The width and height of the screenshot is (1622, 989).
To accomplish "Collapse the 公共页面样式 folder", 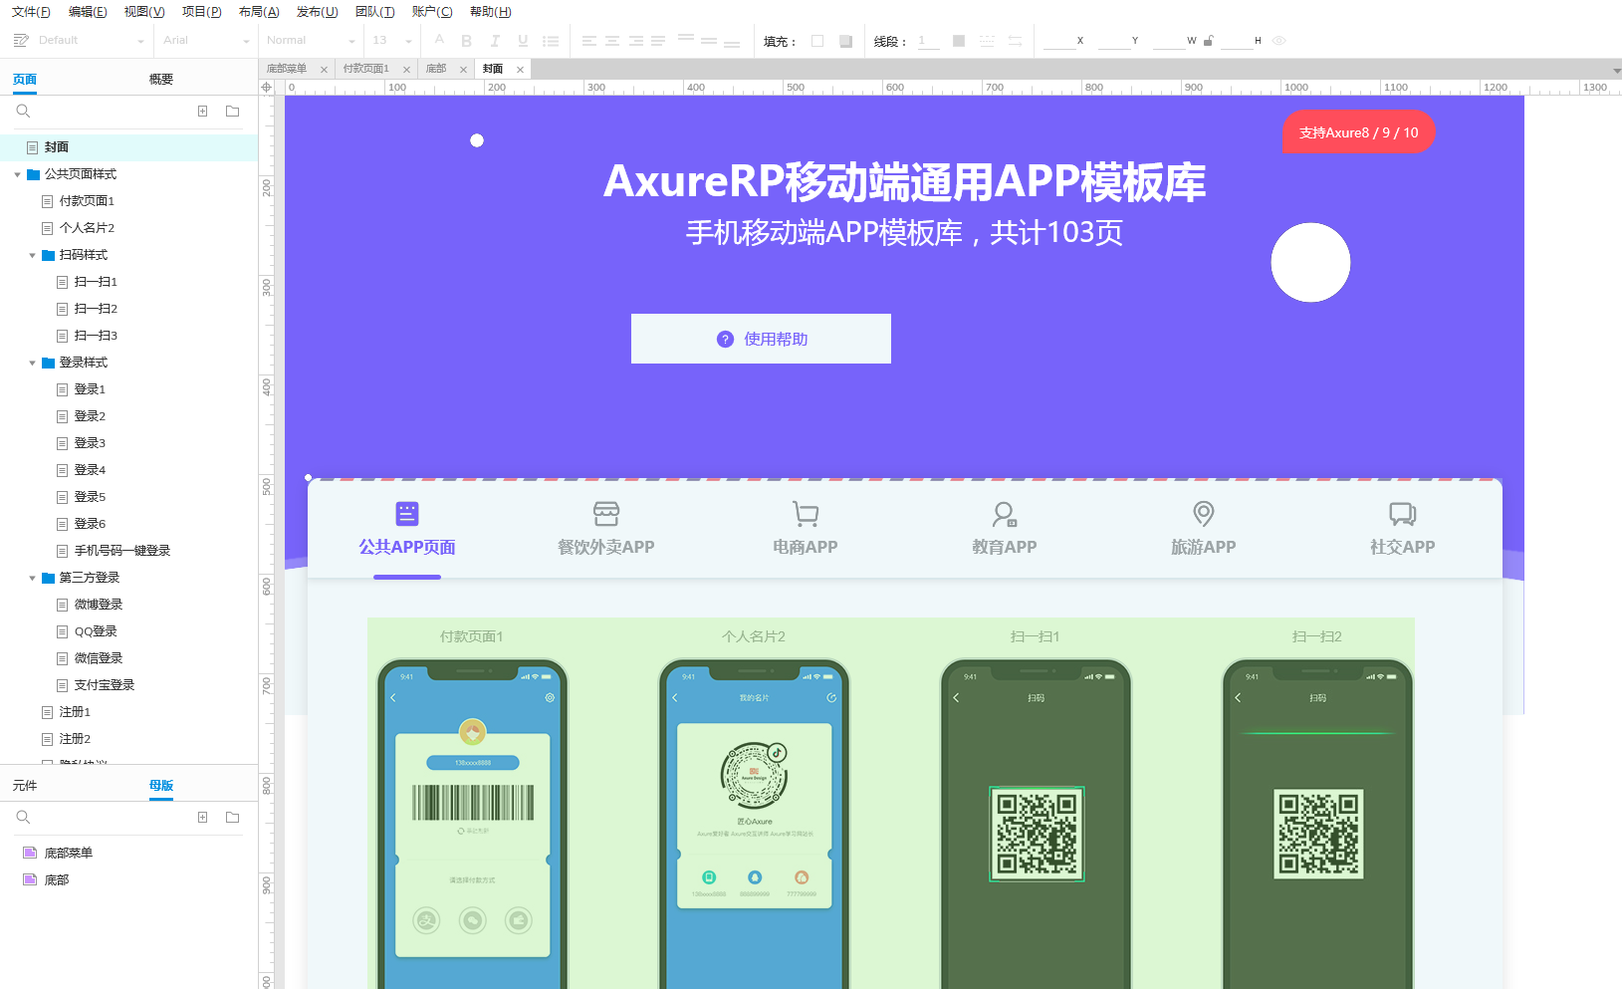I will tap(17, 174).
